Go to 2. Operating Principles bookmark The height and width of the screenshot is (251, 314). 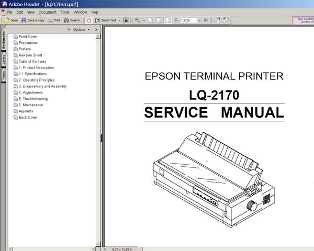[x=37, y=80]
